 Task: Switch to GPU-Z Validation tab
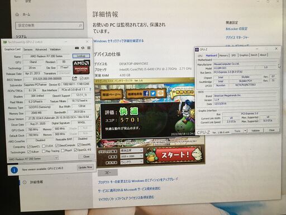pos(55,49)
